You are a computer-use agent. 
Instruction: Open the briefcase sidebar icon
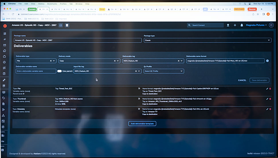point(5,56)
